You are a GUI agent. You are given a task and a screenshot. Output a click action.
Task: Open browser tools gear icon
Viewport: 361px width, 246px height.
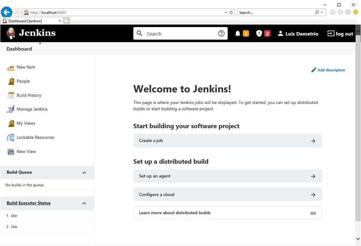(348, 12)
